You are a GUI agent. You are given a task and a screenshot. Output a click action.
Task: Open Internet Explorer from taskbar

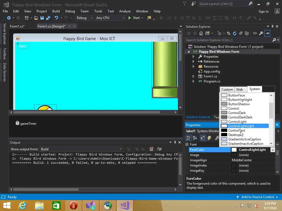point(23,206)
